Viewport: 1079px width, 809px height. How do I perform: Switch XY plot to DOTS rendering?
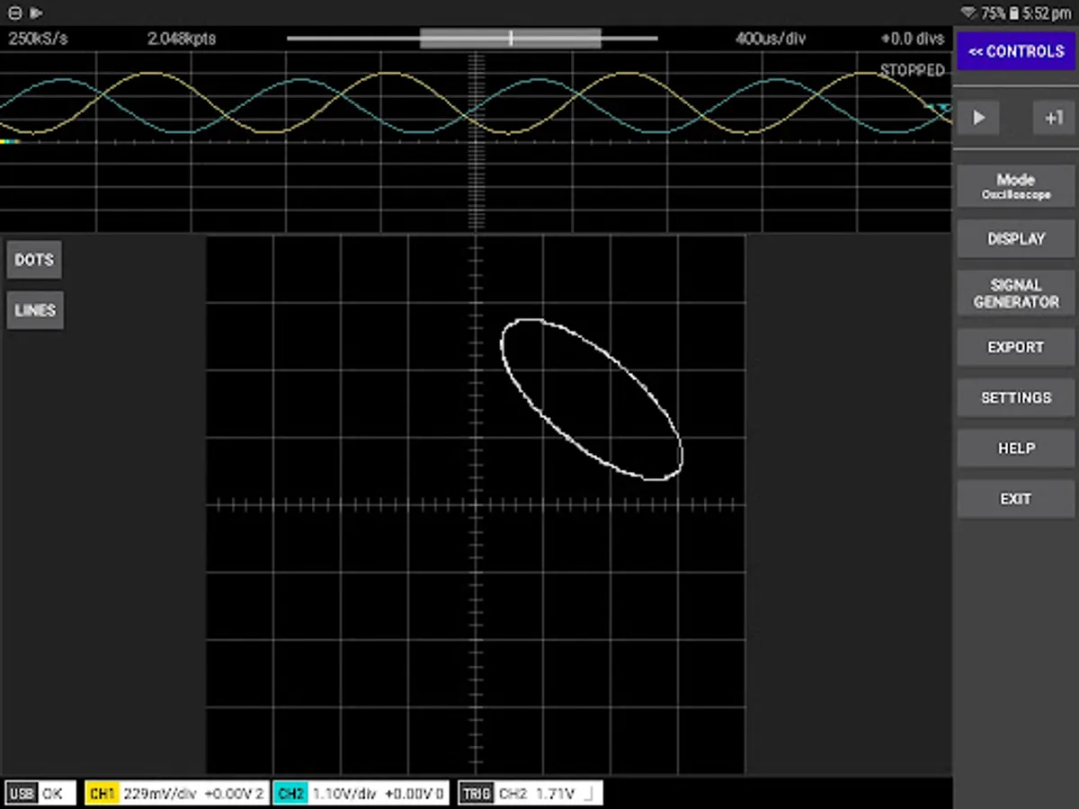tap(34, 260)
